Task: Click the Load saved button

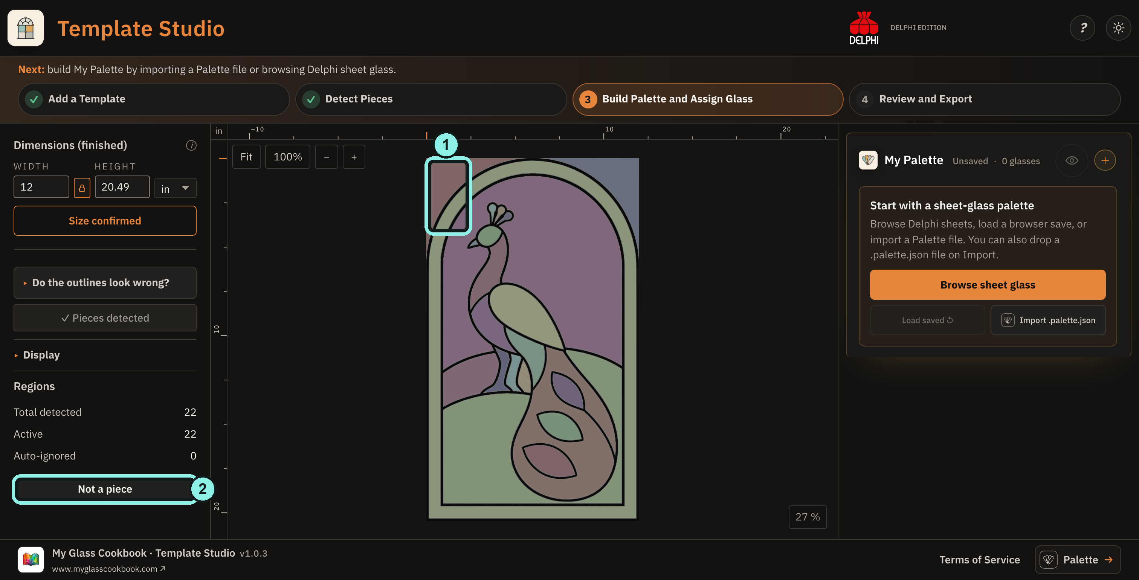Action: 927,320
